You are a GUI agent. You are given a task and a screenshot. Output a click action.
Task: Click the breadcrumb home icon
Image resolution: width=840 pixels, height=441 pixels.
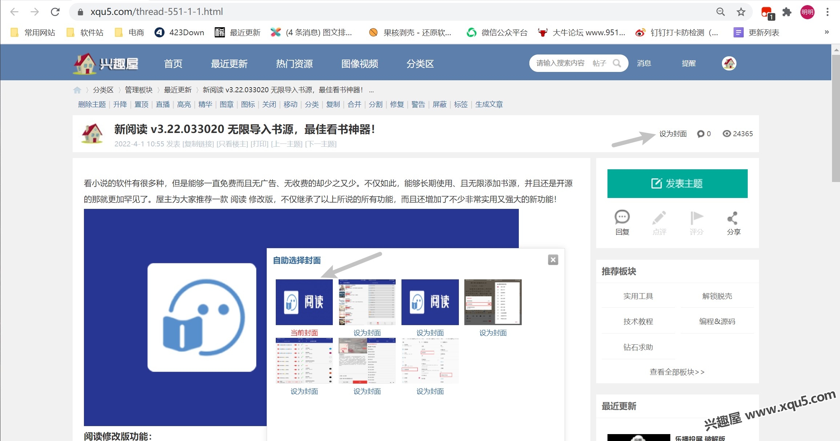[77, 90]
